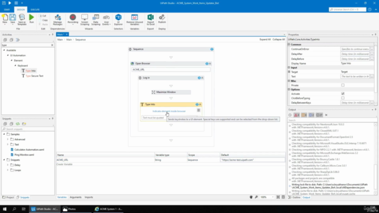This screenshot has height=213, width=379.
Task: Switch to the EXECUTE ribbon tab
Action: (35, 9)
